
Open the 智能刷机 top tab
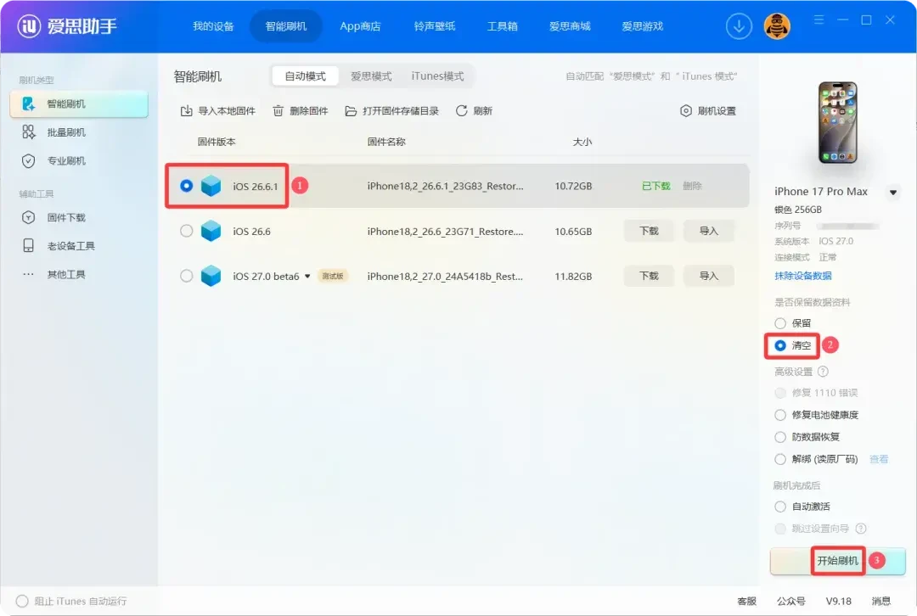[x=286, y=26]
